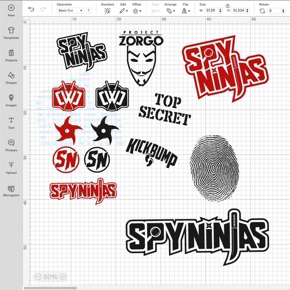Select the Text tool
The width and height of the screenshot is (290, 290).
(11, 123)
